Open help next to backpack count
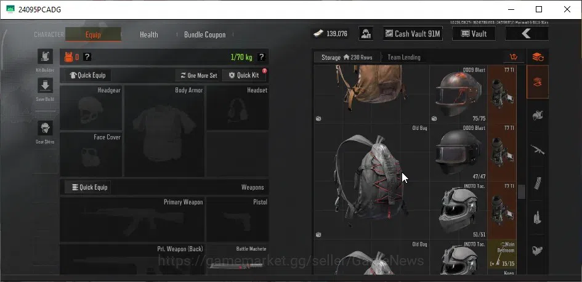This screenshot has height=282, width=582. coord(87,57)
